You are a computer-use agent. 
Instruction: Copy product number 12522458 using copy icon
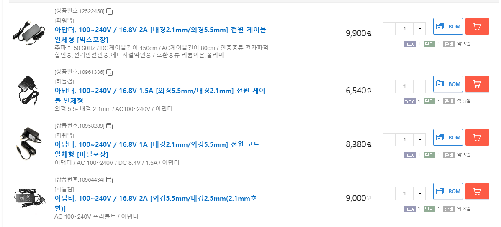pyautogui.click(x=109, y=11)
